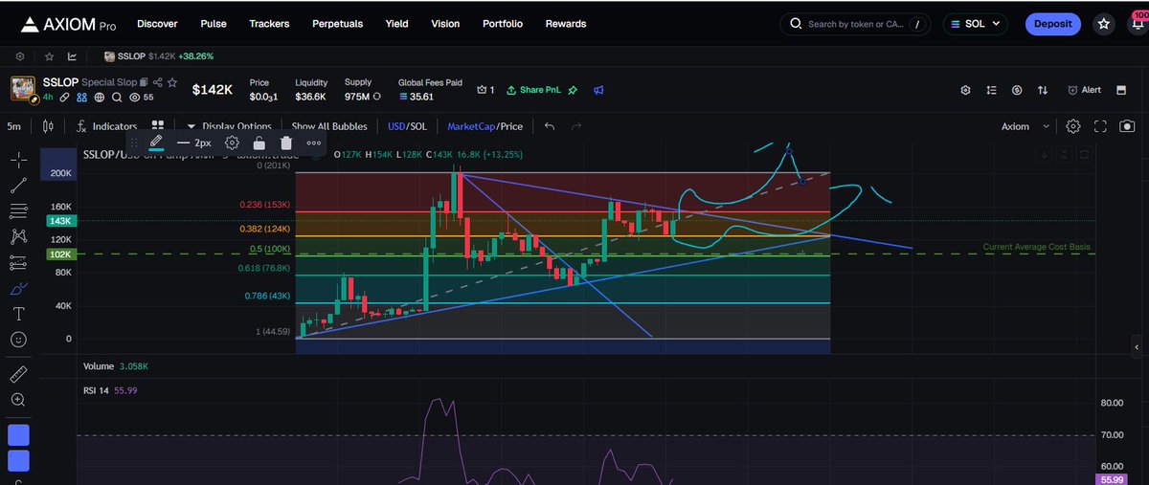
Task: Open the Axiom chart source dropdown
Action: click(x=1025, y=126)
